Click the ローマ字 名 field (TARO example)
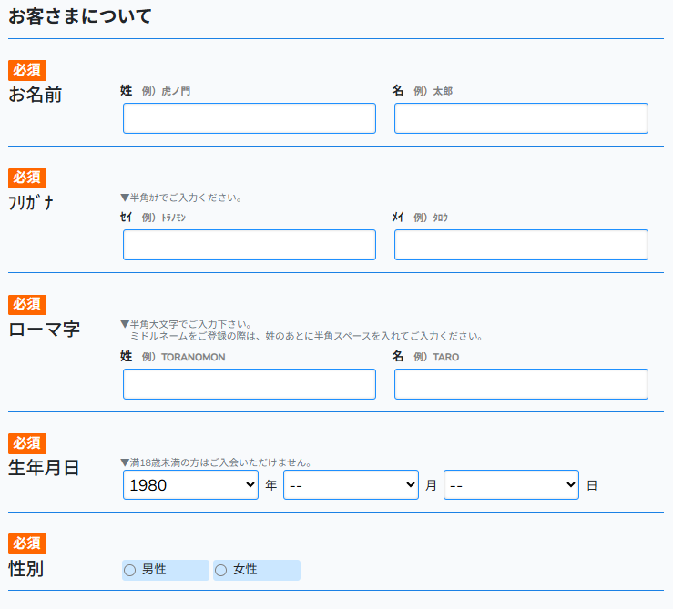Screen dimensions: 673x609 coord(520,384)
